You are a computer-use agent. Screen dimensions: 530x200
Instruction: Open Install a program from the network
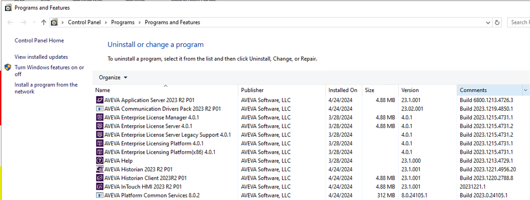[x=46, y=88]
